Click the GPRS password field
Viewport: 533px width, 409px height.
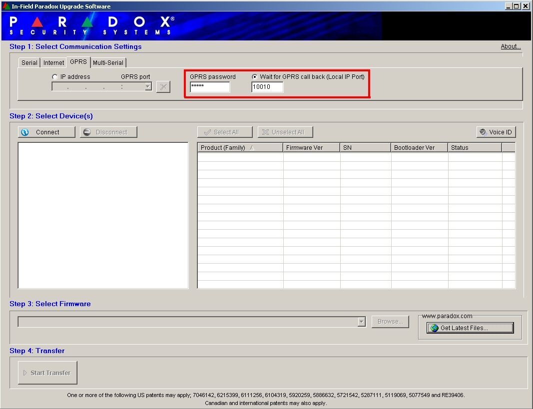(210, 87)
